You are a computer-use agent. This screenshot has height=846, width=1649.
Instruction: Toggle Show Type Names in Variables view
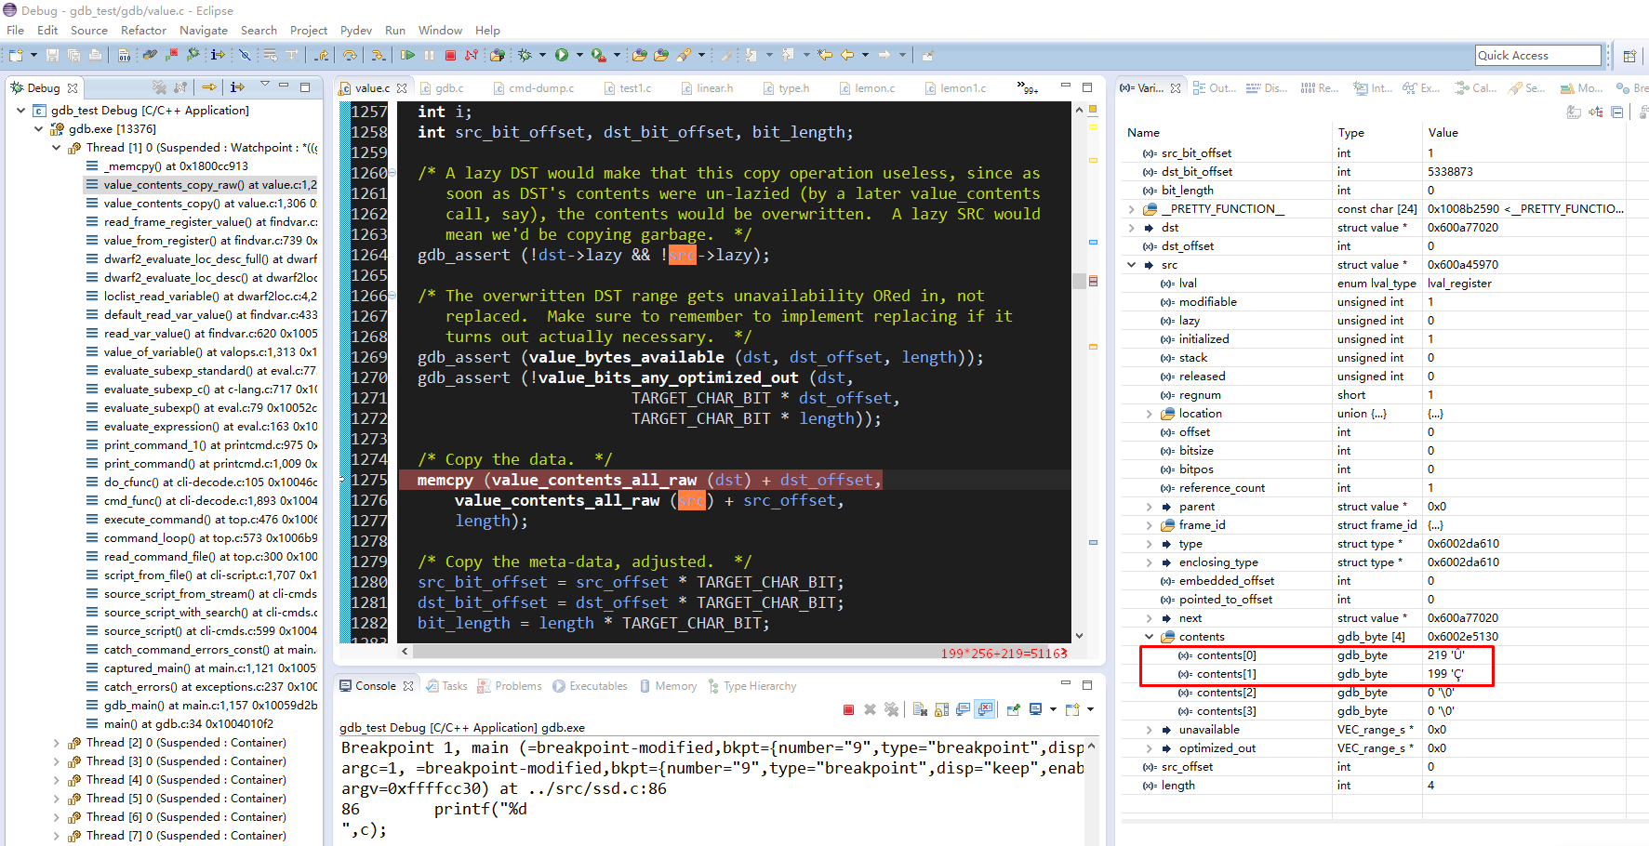pyautogui.click(x=1574, y=112)
